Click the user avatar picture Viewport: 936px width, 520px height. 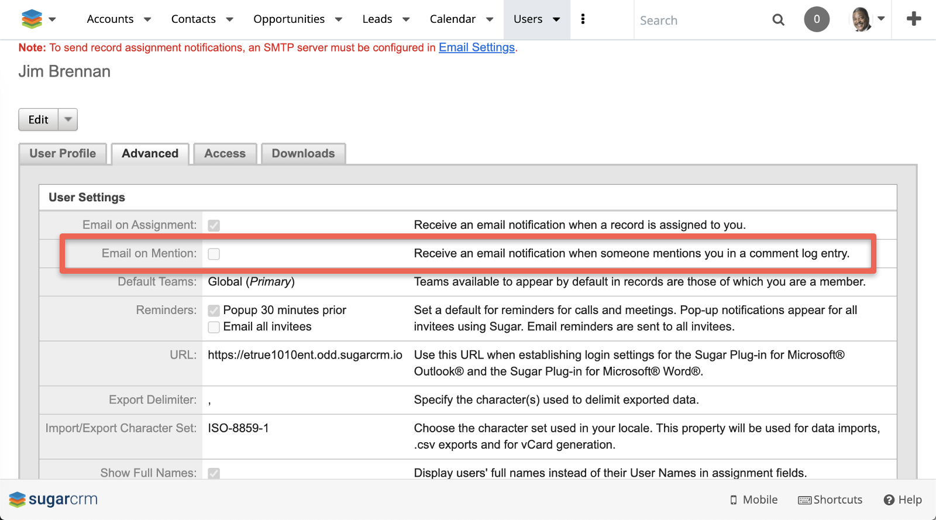point(861,19)
